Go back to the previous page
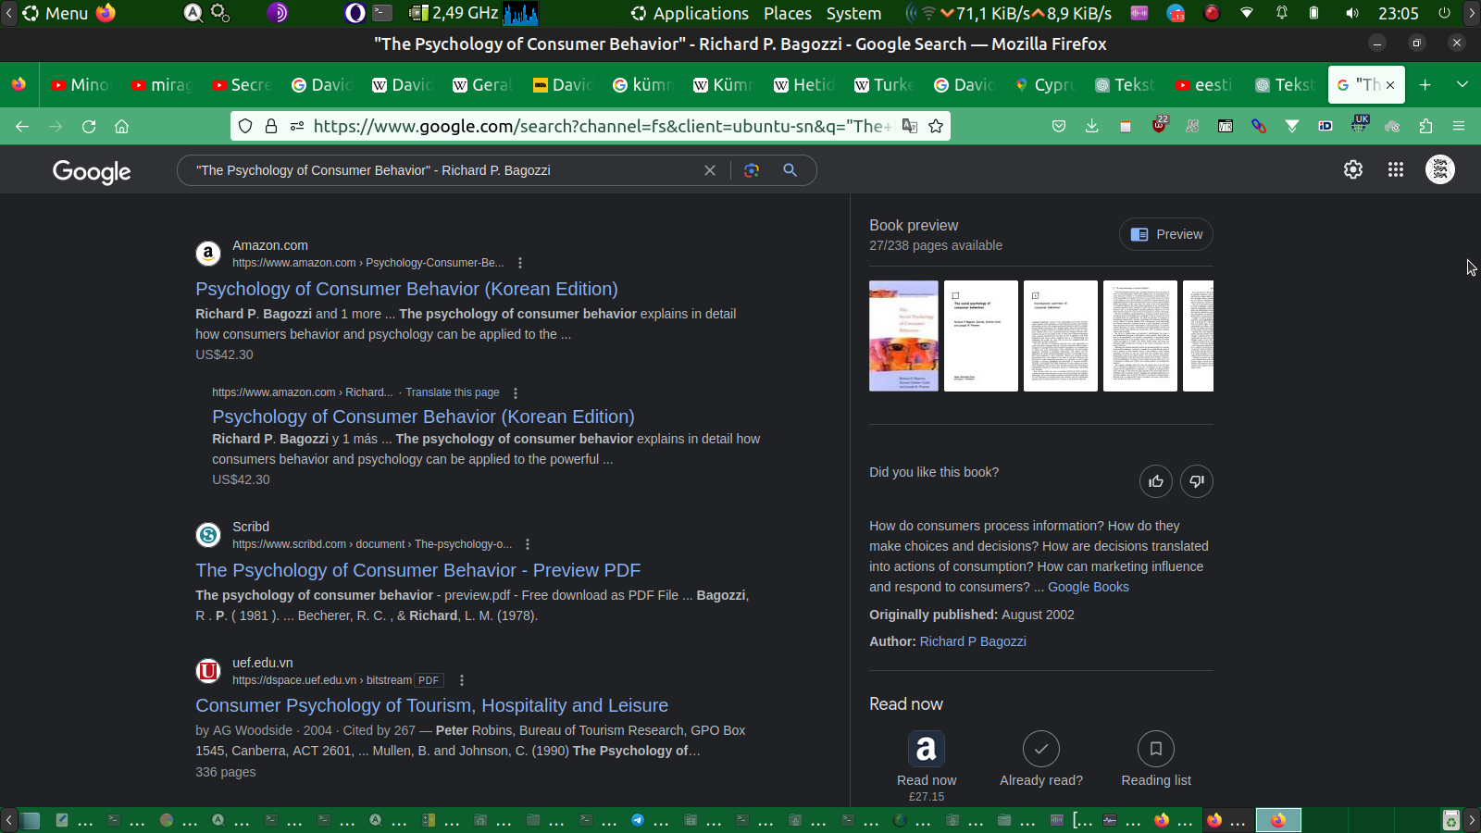The image size is (1481, 833). (22, 126)
